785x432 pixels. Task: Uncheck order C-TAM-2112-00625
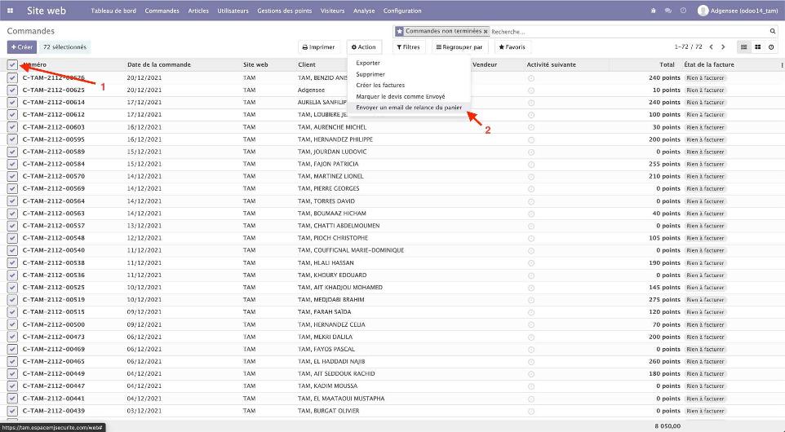pyautogui.click(x=12, y=90)
